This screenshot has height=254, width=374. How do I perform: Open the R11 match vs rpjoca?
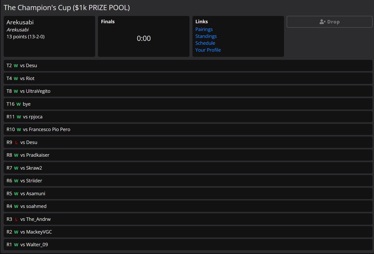[x=188, y=117]
